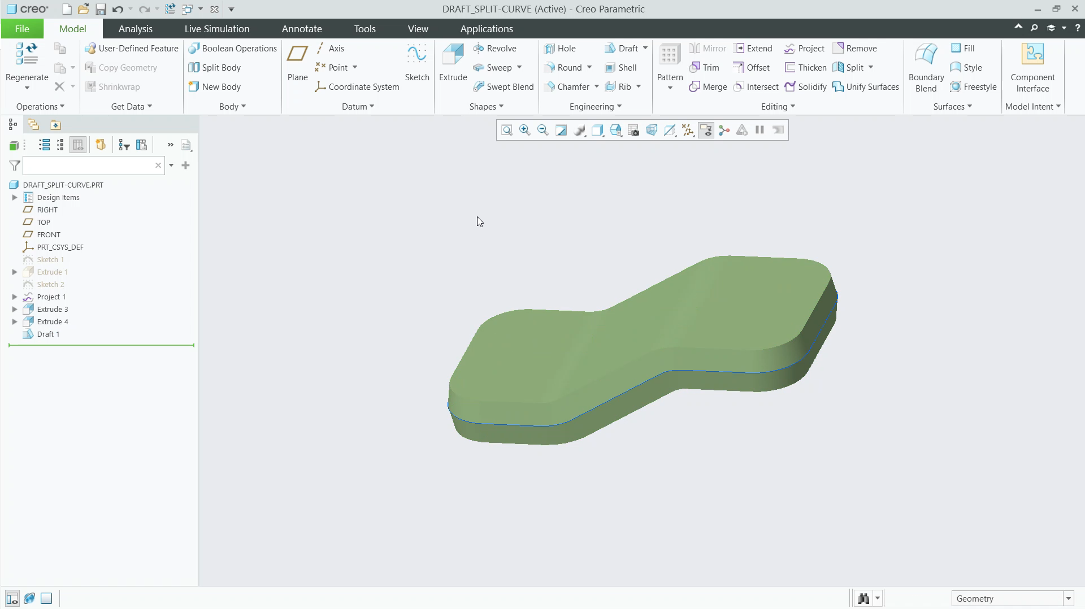Toggle perspective view in graphics toolbar
The image size is (1085, 609).
point(652,130)
